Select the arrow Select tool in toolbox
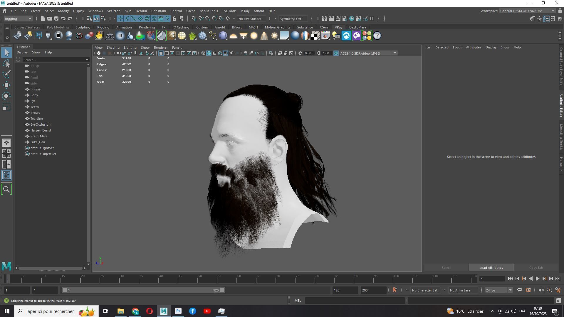 point(6,53)
